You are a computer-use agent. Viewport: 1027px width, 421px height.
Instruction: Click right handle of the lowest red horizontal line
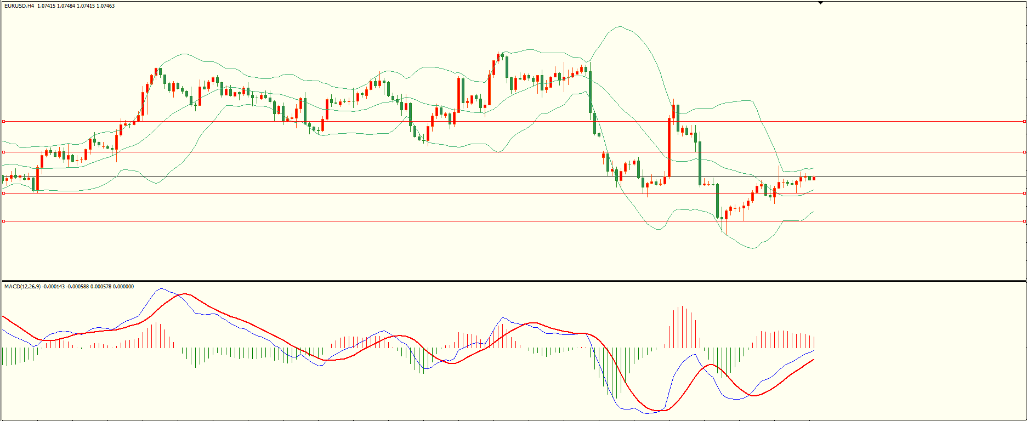1024,221
